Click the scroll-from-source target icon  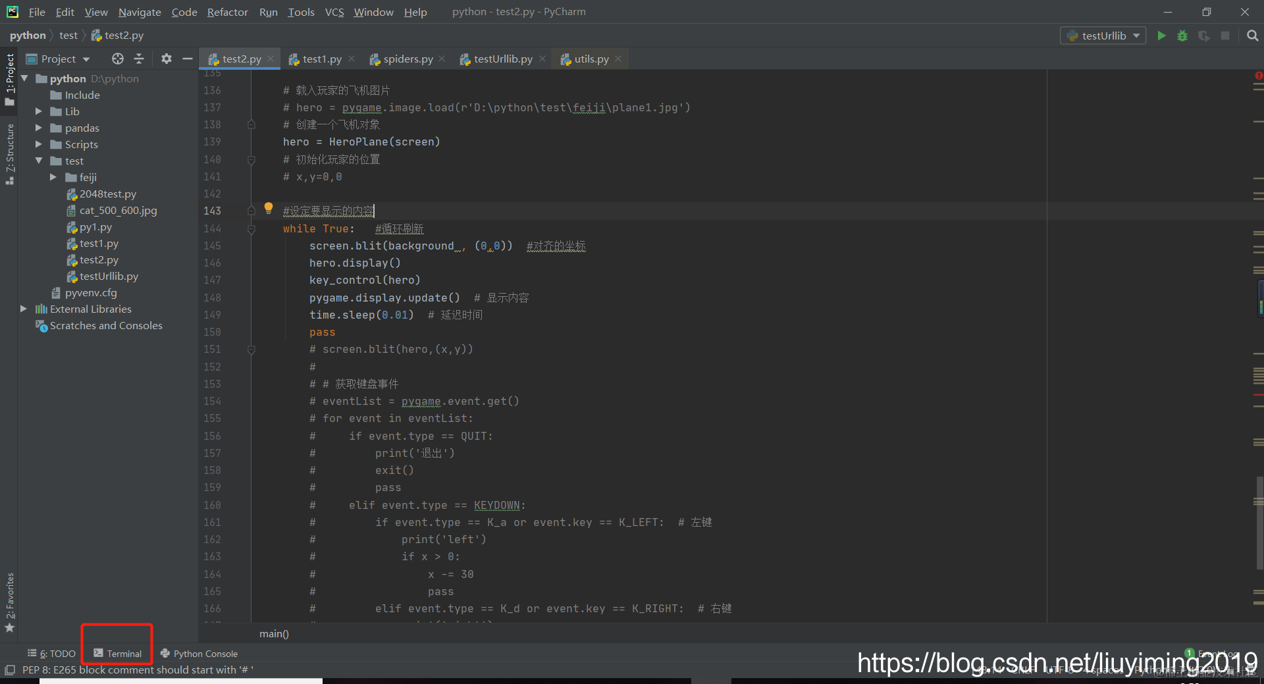(118, 59)
